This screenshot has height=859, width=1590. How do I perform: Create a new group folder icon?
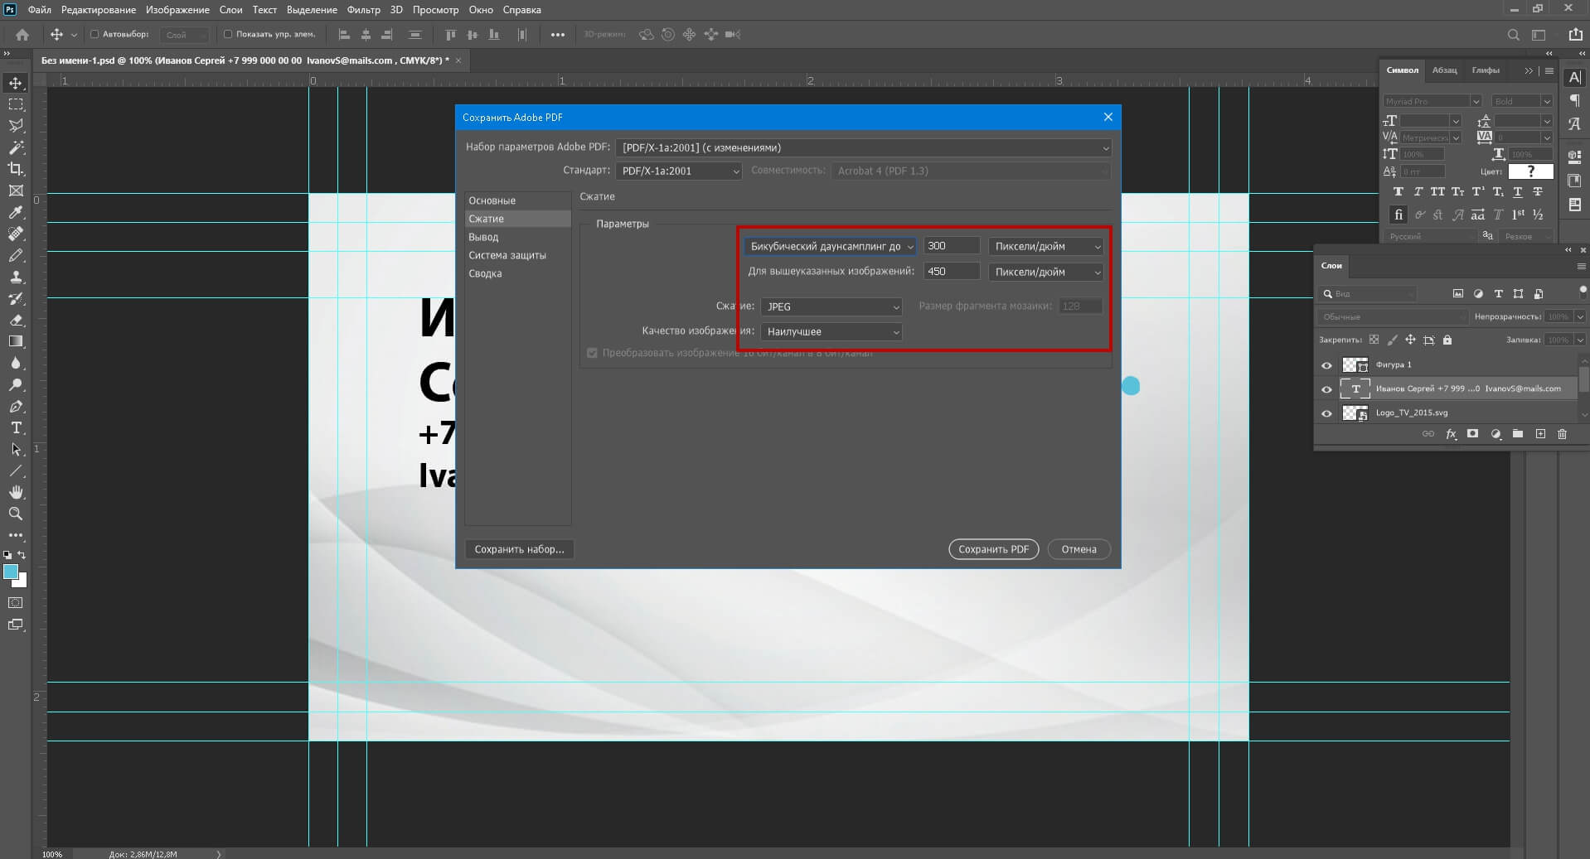point(1517,434)
